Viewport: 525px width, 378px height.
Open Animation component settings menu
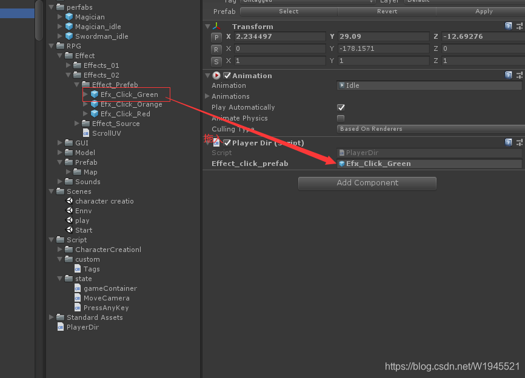point(520,75)
